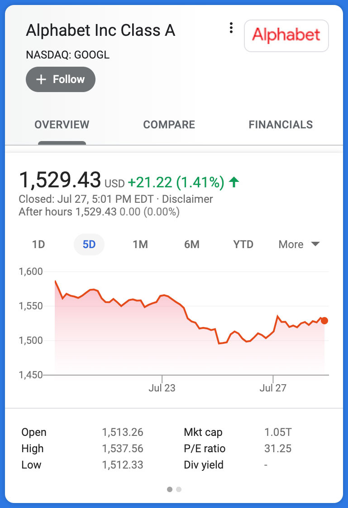Click the first pagination dot
This screenshot has height=508, width=348.
[170, 489]
